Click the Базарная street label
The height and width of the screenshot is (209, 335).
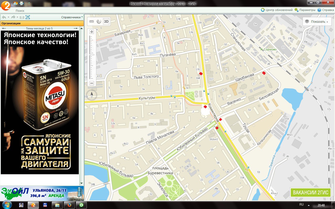pos(122,33)
